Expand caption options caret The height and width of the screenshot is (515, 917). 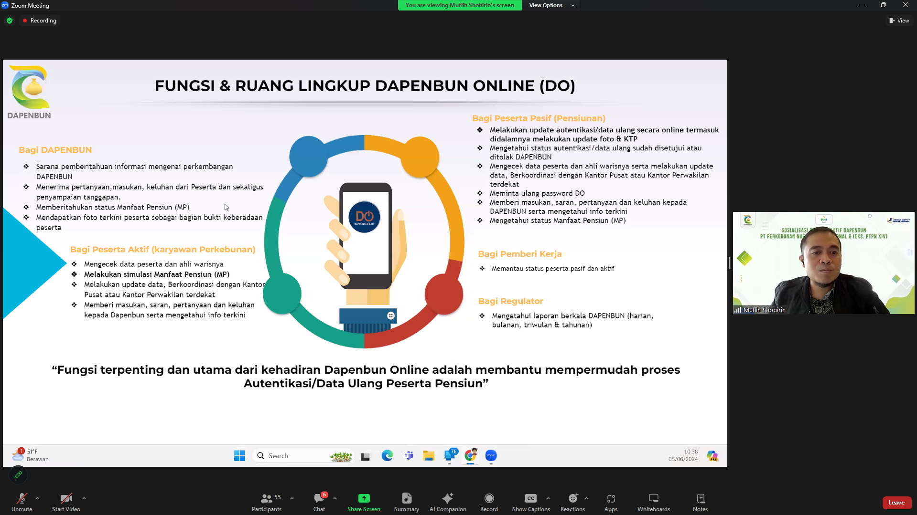pos(548,498)
